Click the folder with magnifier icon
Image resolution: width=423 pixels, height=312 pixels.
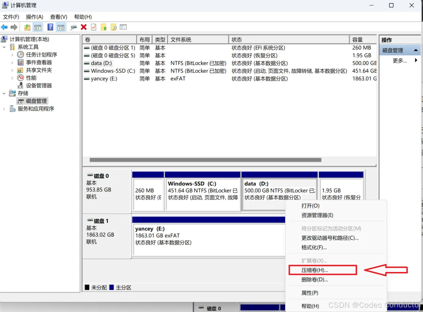click(x=114, y=27)
